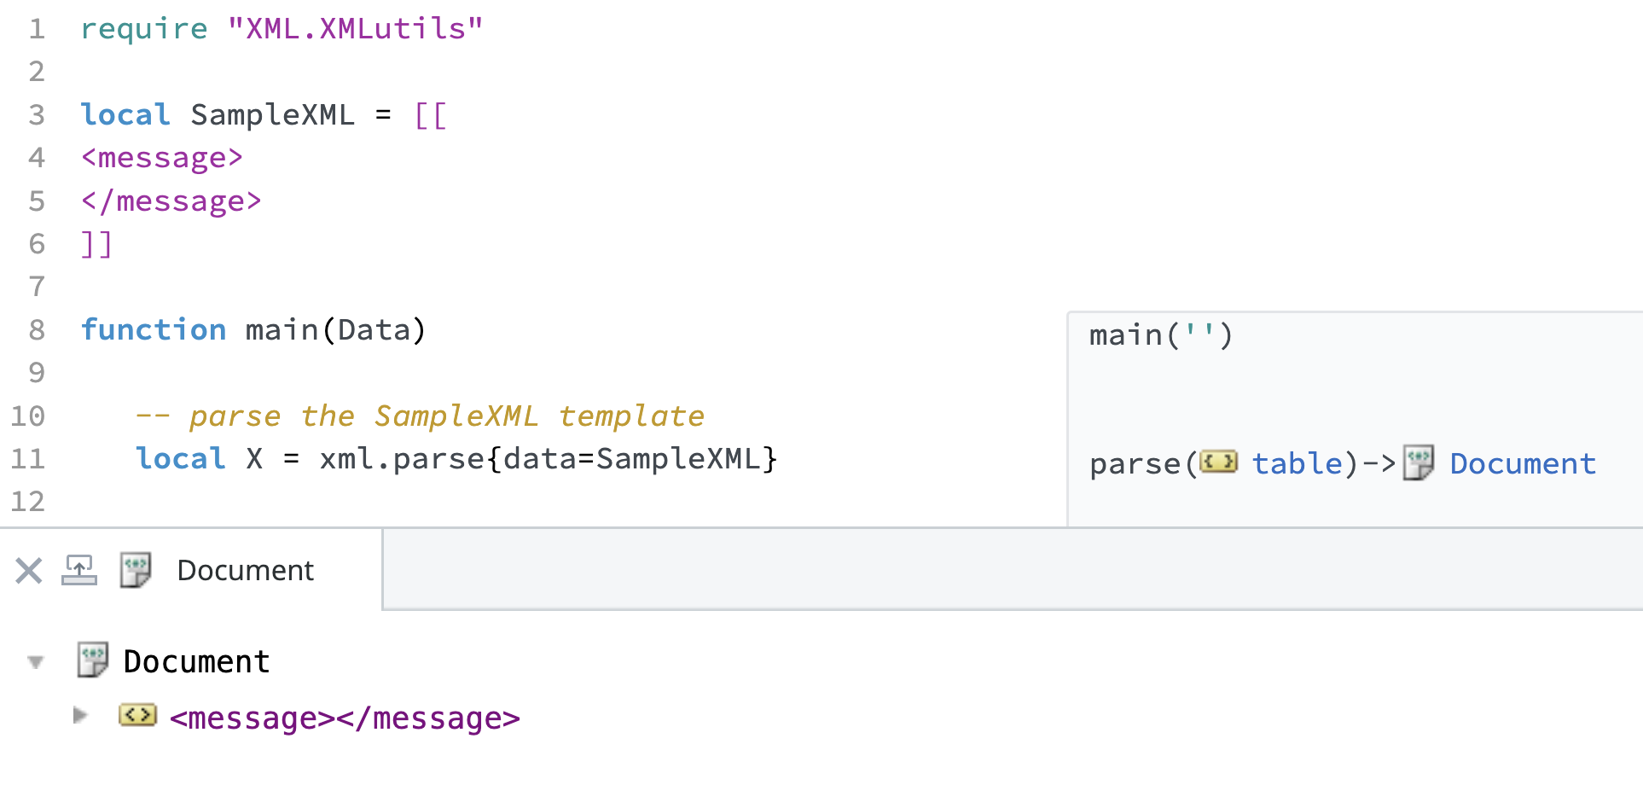The image size is (1643, 785).
Task: Expand the message element node
Action: (x=80, y=715)
